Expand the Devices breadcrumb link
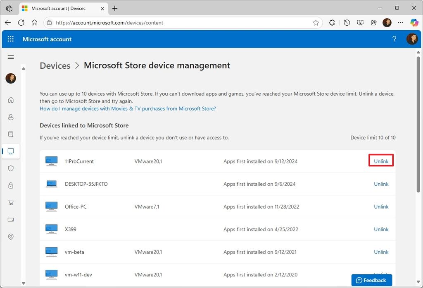 pos(55,65)
